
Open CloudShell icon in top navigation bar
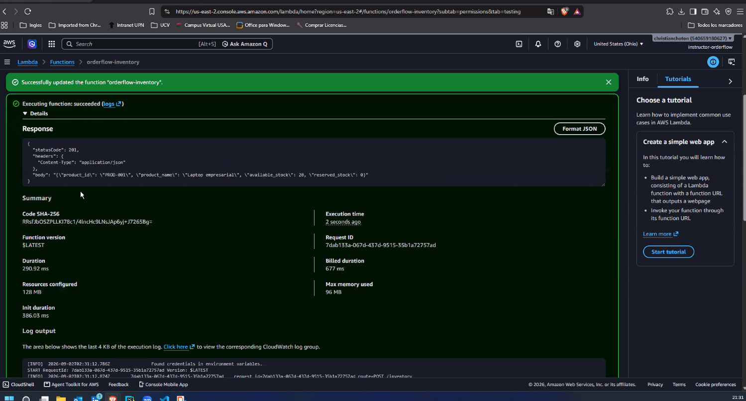click(x=519, y=44)
